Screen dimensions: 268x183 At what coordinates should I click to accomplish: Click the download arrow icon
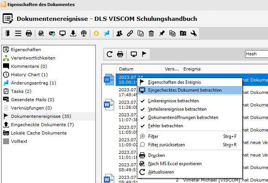73,33
